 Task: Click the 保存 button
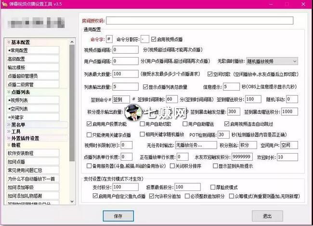pos(118,216)
